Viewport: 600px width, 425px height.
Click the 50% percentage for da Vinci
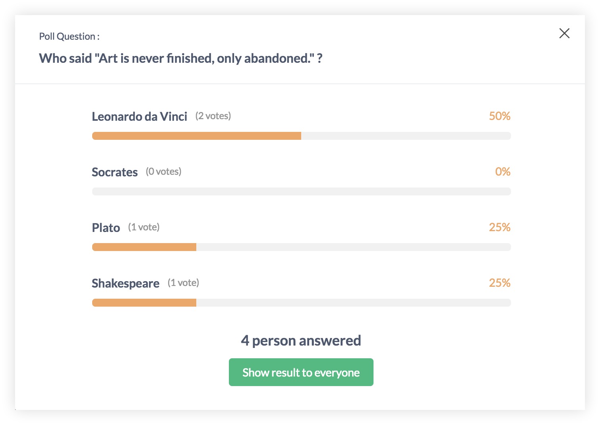pos(499,116)
